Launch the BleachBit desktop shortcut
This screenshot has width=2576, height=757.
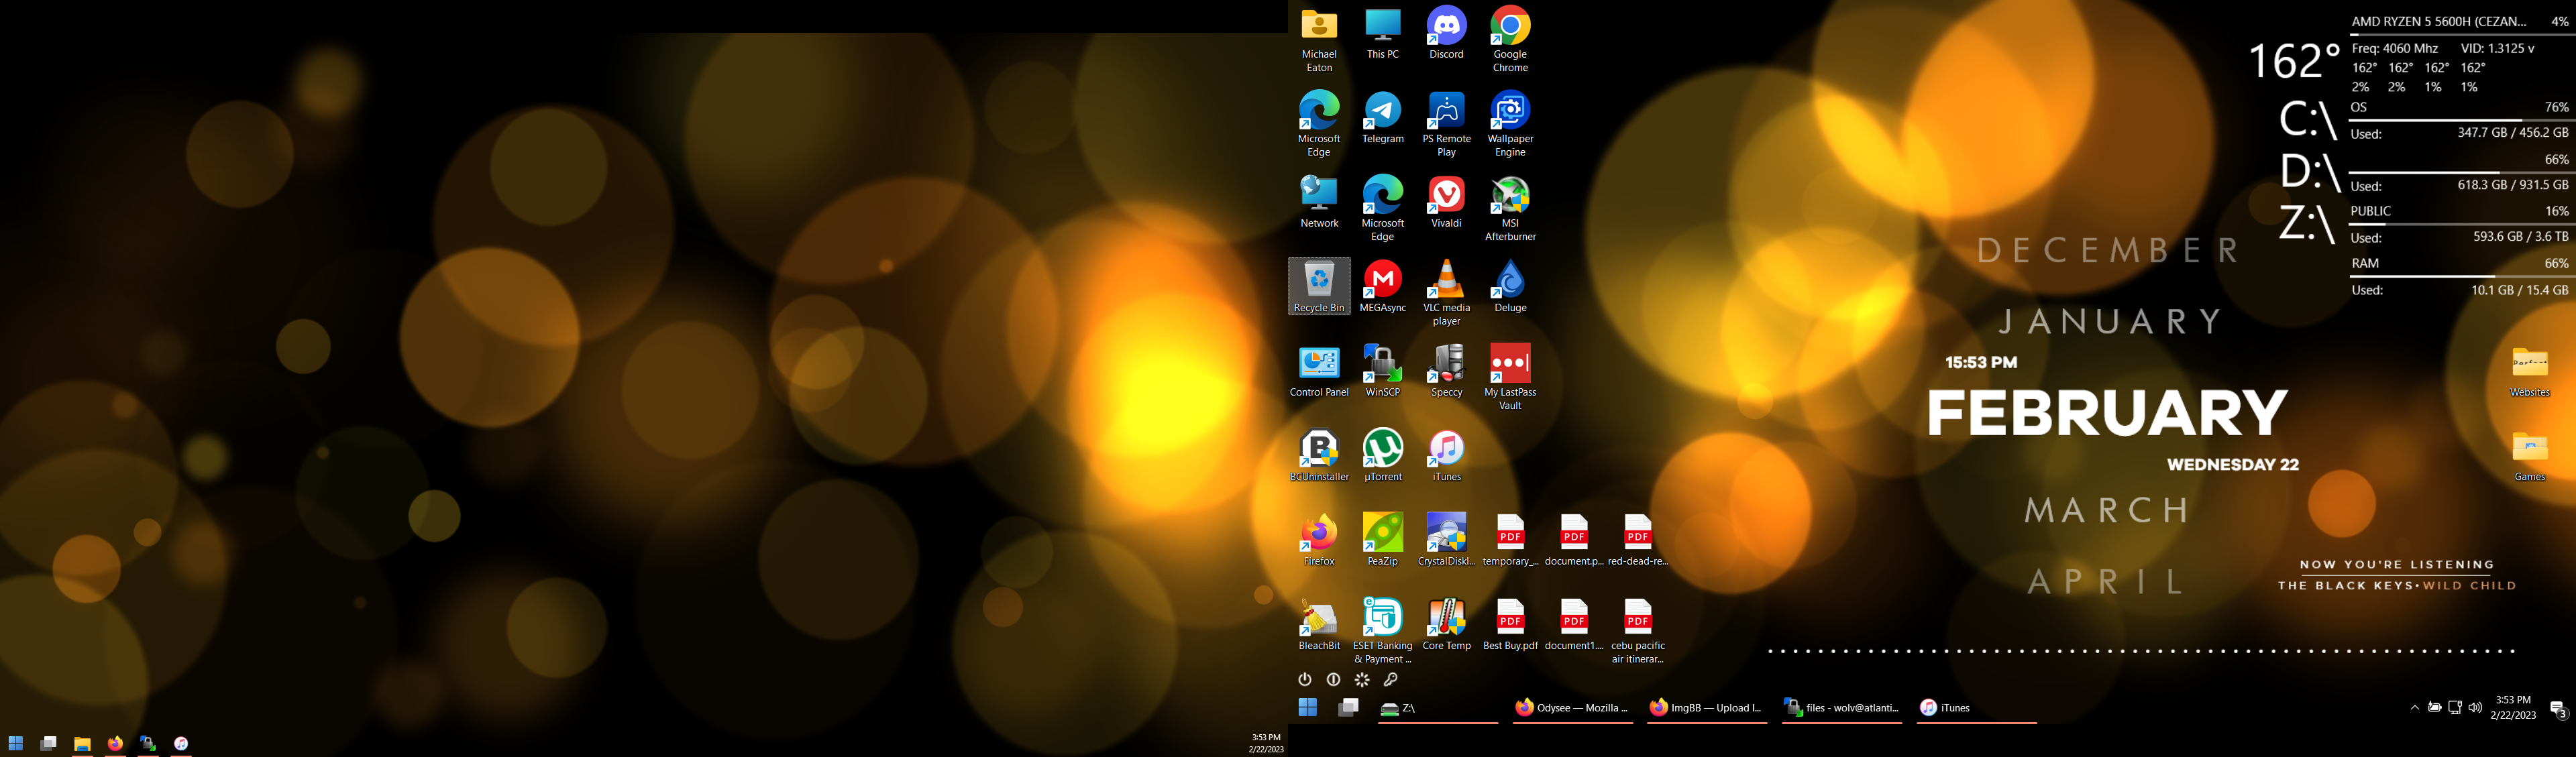point(1319,625)
